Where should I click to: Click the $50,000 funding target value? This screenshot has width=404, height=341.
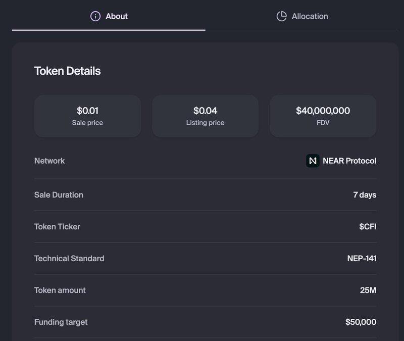[361, 322]
